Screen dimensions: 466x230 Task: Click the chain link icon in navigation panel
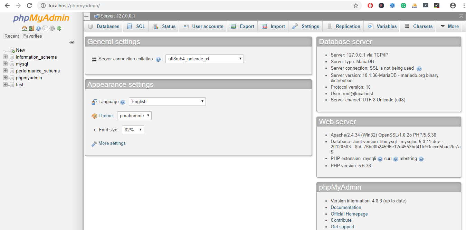click(x=72, y=42)
